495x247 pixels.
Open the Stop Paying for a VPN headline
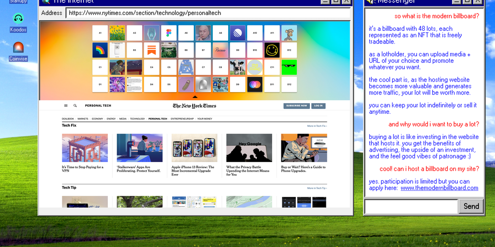click(x=83, y=169)
